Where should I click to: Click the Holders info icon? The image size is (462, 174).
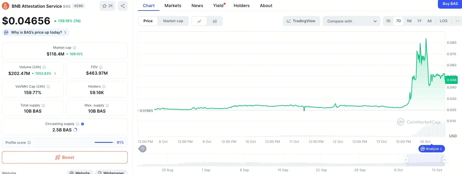104,87
